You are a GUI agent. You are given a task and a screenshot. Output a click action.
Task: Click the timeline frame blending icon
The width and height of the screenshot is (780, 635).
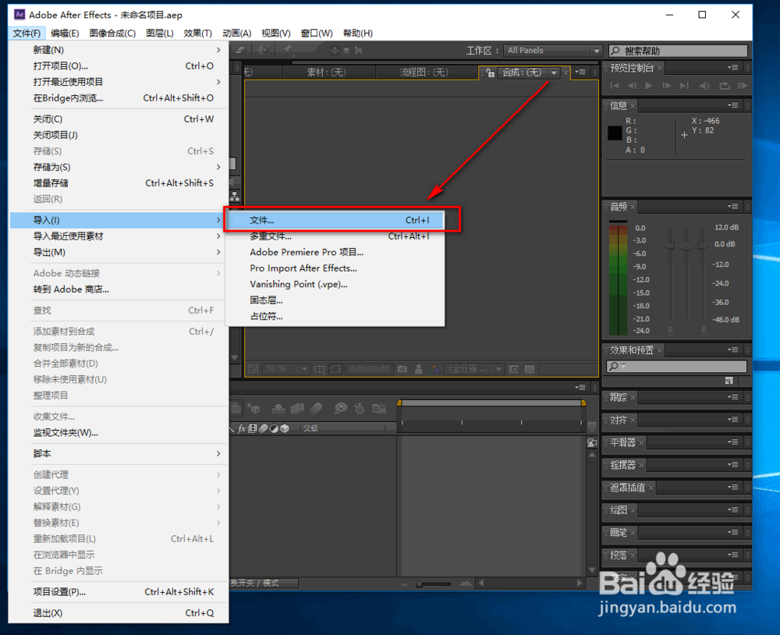297,409
